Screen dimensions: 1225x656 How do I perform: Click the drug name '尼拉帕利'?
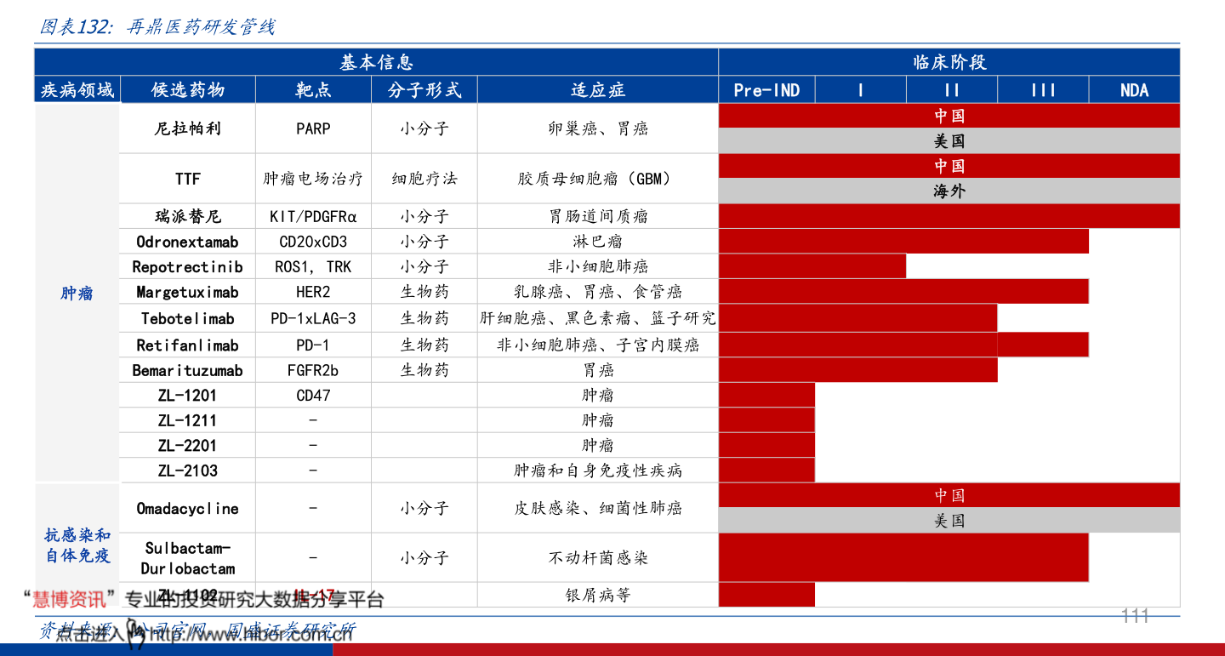188,128
